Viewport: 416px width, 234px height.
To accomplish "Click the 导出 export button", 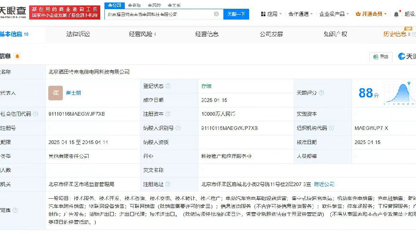I will point(381,56).
